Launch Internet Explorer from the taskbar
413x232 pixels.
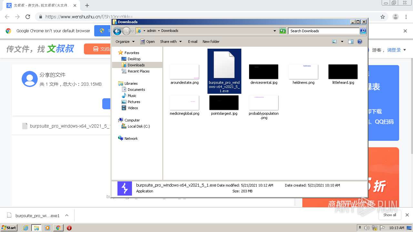[26, 228]
